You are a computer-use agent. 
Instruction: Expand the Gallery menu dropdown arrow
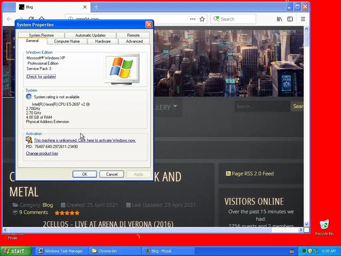175,106
